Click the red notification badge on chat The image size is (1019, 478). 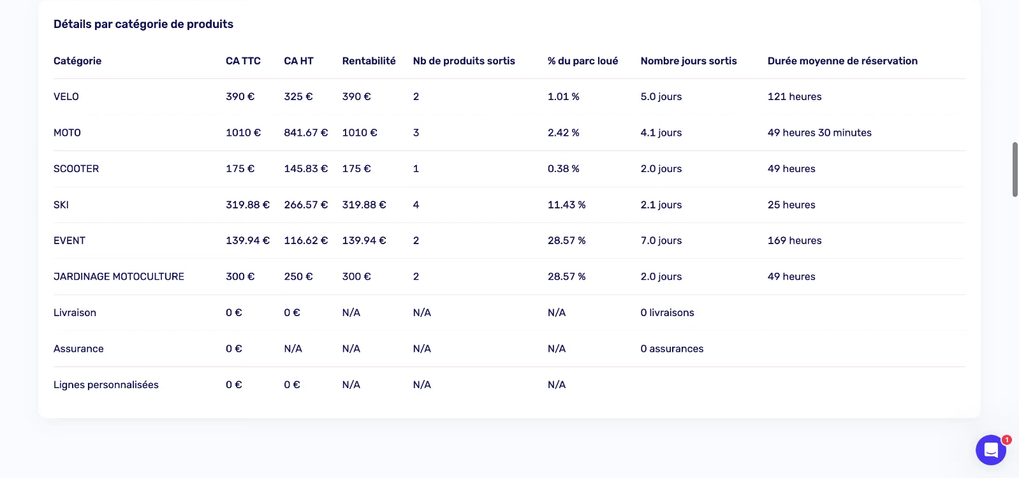(1007, 440)
